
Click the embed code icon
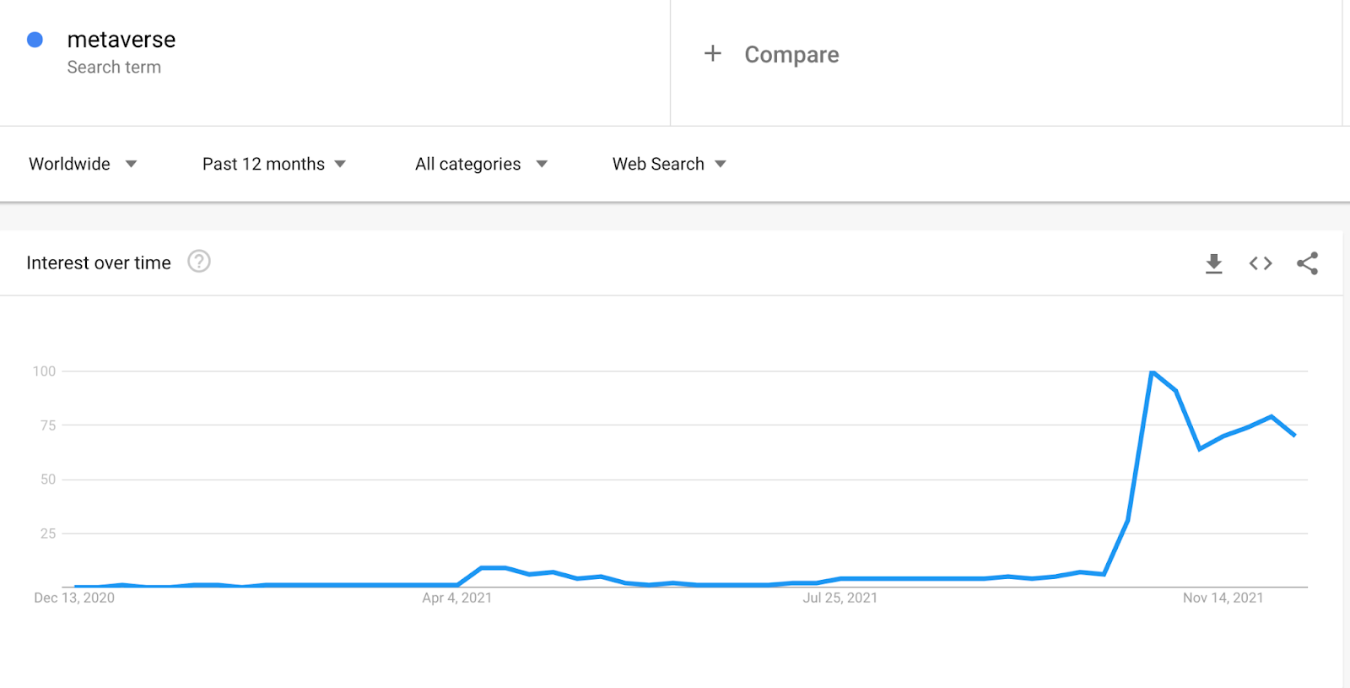(x=1261, y=263)
